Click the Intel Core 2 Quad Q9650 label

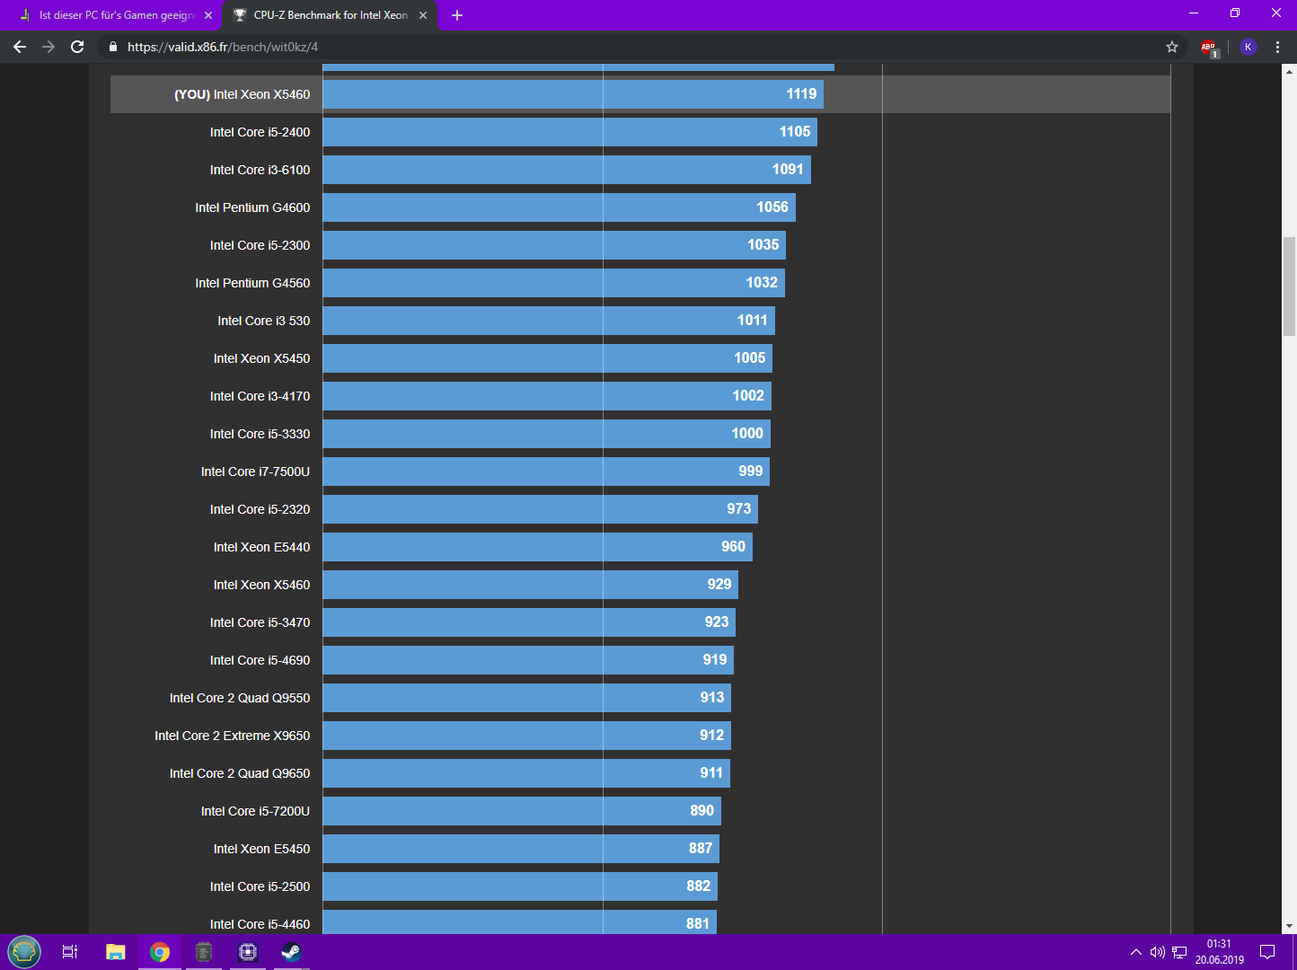[x=240, y=773]
